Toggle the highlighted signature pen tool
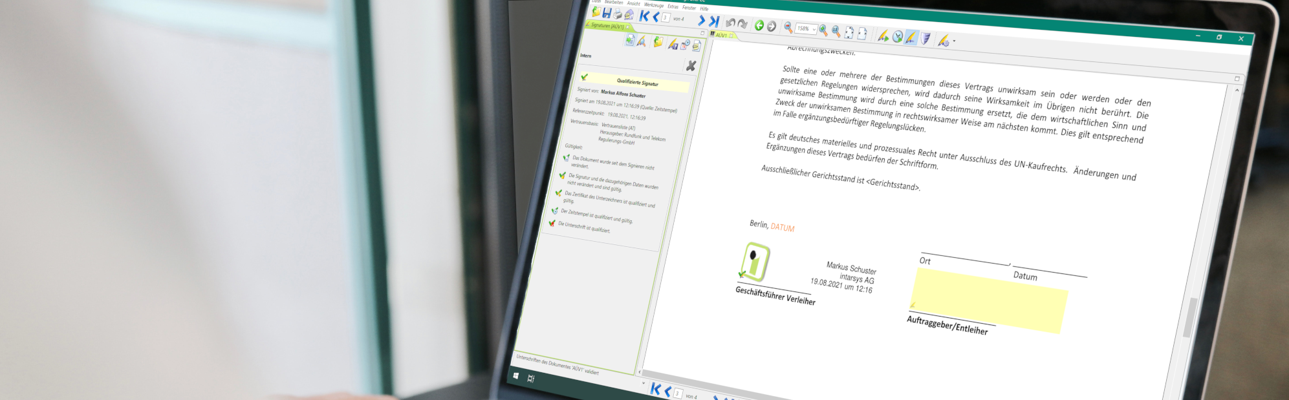 point(911,37)
